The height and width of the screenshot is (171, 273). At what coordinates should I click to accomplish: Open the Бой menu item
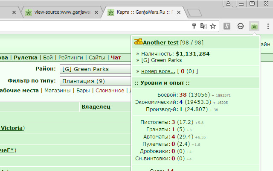click(x=48, y=58)
